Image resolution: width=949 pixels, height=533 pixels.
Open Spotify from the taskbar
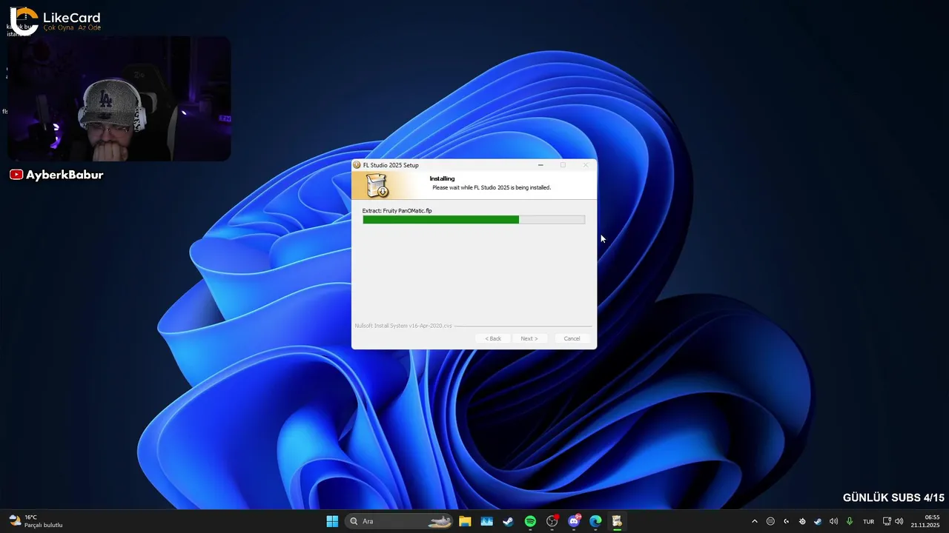click(530, 521)
